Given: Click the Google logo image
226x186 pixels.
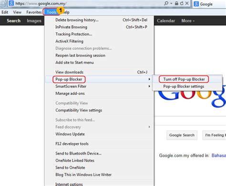Looking at the screenshot, I should click(x=192, y=96).
